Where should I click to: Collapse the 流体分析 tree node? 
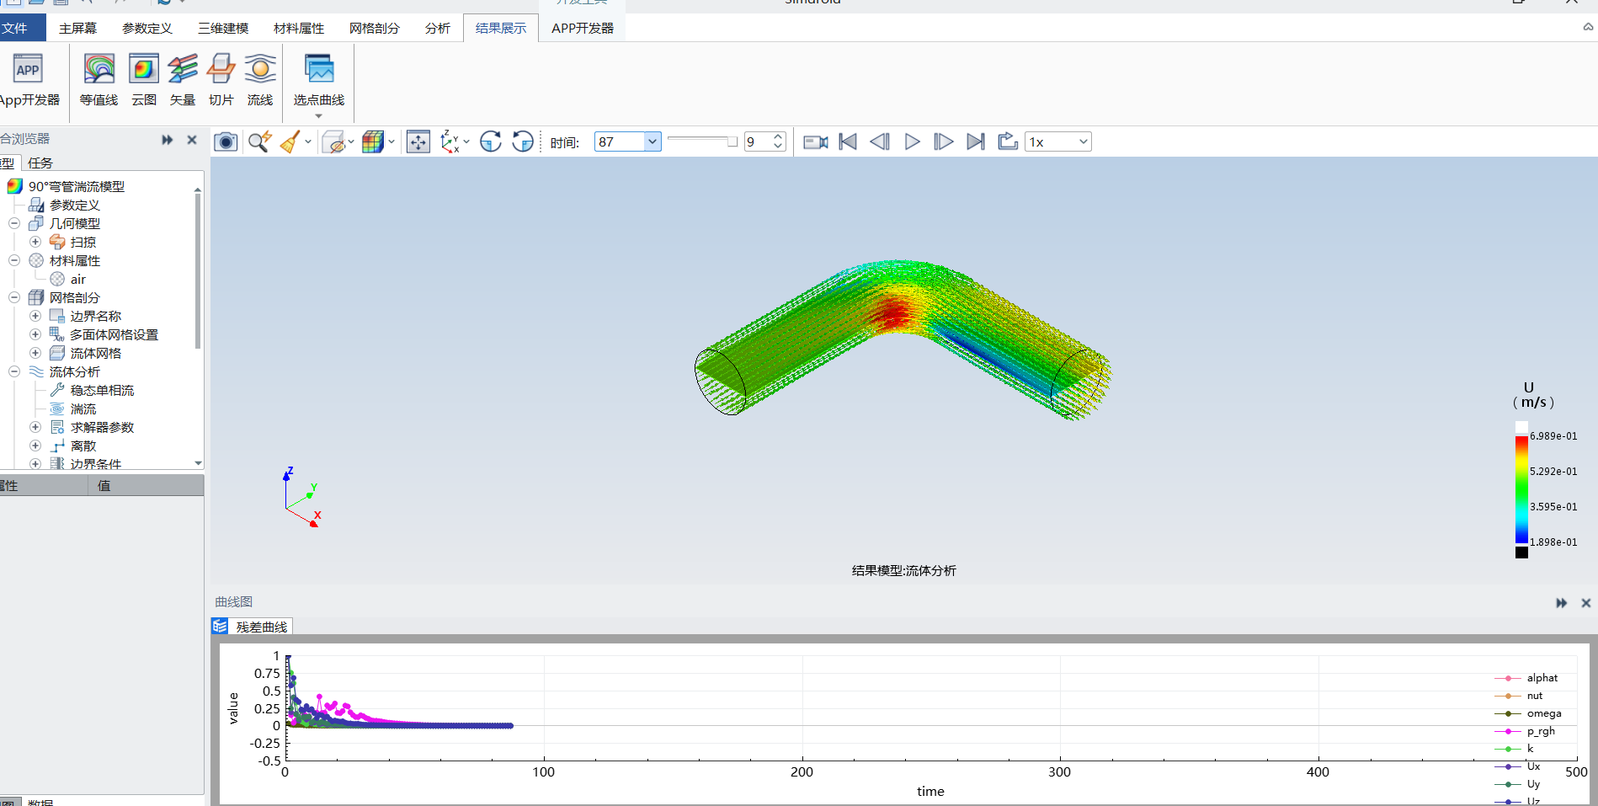point(14,371)
